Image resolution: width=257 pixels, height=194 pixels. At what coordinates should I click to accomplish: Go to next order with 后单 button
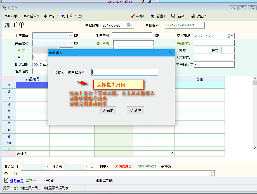[x=32, y=16]
